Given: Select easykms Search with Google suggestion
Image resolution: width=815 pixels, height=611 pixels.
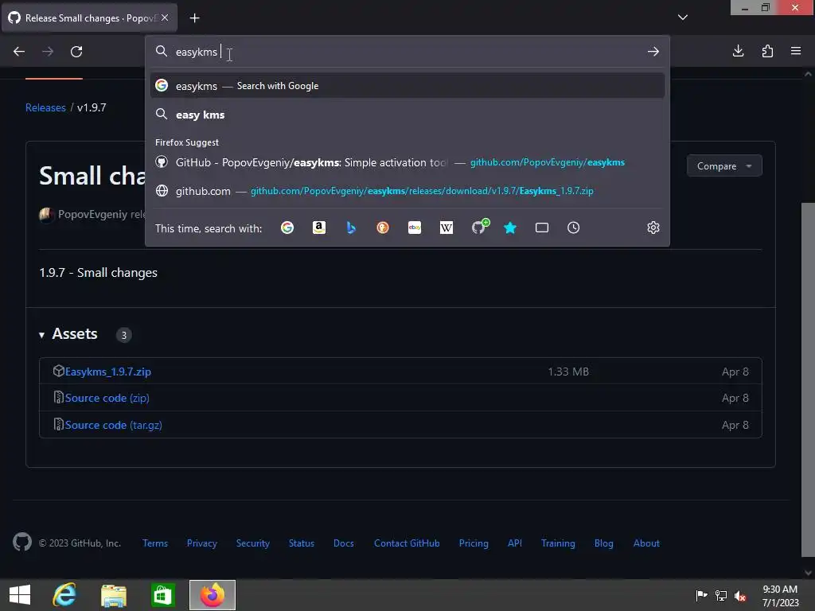Looking at the screenshot, I should coord(407,86).
